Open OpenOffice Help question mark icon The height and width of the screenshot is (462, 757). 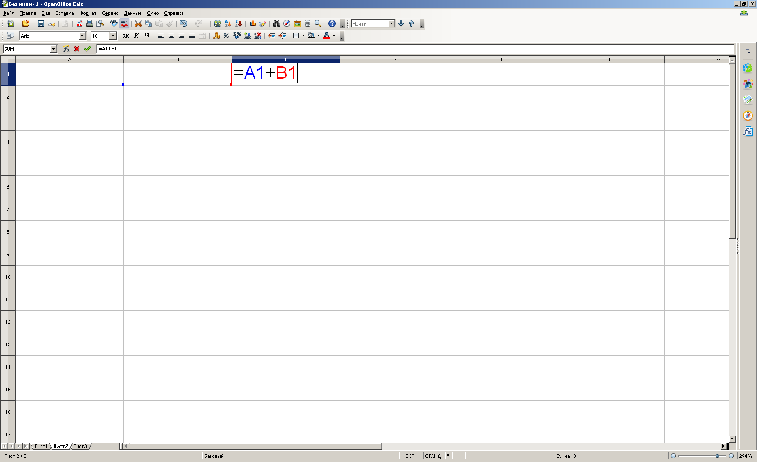coord(332,23)
